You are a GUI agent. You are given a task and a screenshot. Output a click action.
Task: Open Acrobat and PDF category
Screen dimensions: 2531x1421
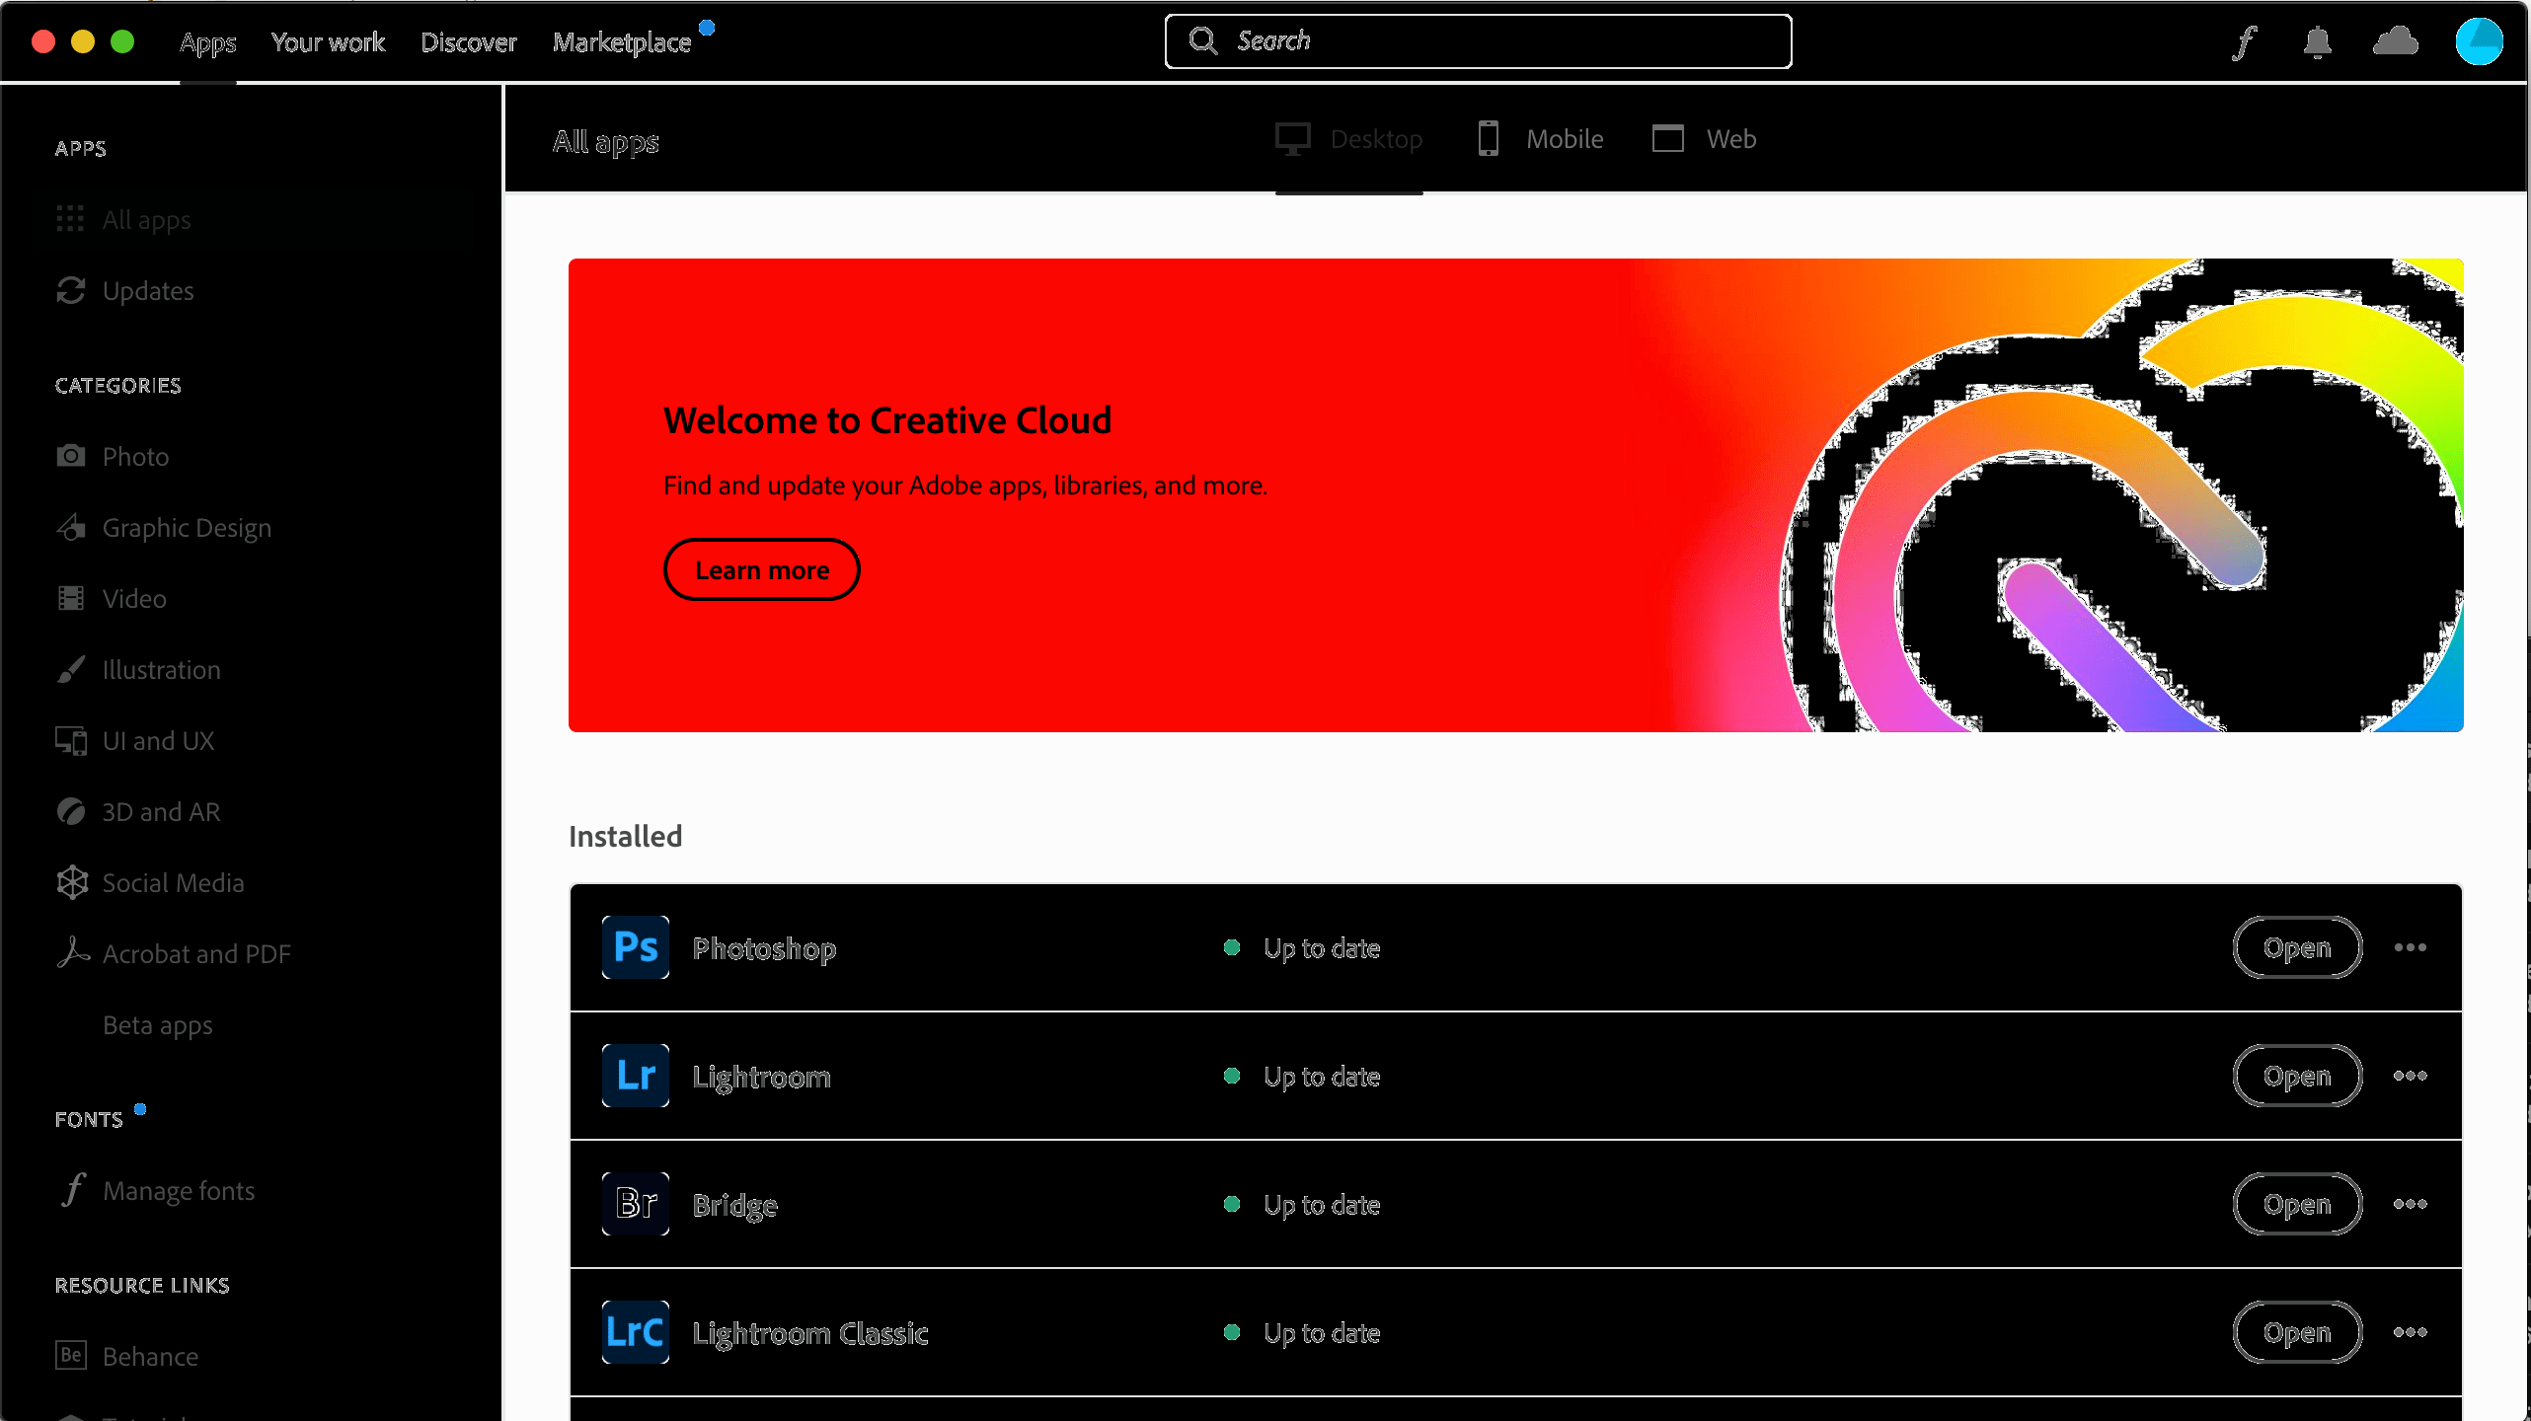pyautogui.click(x=195, y=954)
